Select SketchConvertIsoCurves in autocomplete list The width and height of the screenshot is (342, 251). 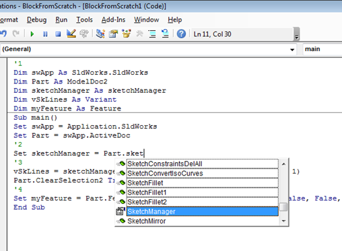pyautogui.click(x=202, y=173)
